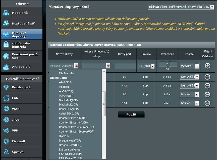Choose Diablo 3 from the service list
This screenshot has height=160, width=217.
[64, 136]
